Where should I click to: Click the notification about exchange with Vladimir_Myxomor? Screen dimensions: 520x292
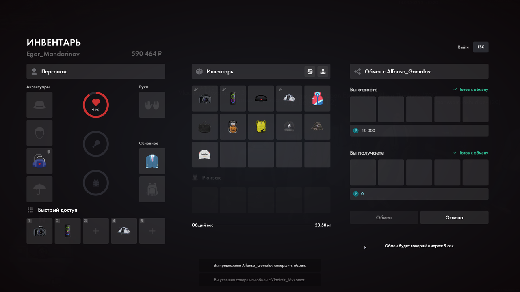click(x=260, y=280)
